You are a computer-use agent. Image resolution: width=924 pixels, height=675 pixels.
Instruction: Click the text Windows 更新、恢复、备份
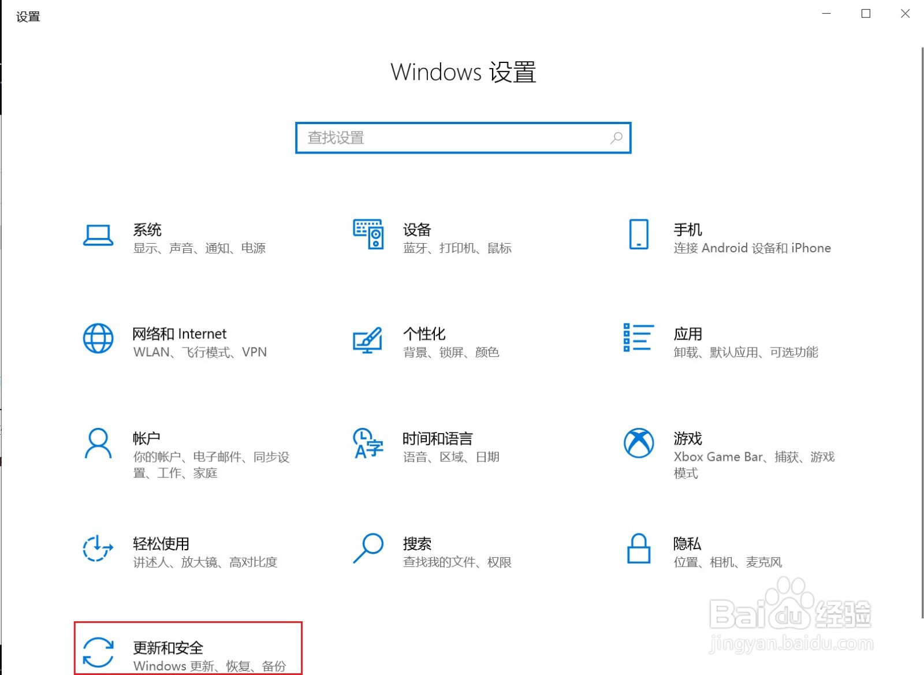coord(210,666)
